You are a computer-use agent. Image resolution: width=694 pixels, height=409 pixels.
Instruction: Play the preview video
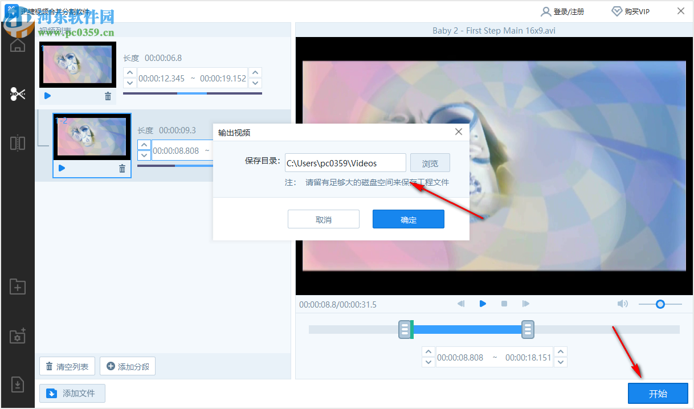[483, 304]
